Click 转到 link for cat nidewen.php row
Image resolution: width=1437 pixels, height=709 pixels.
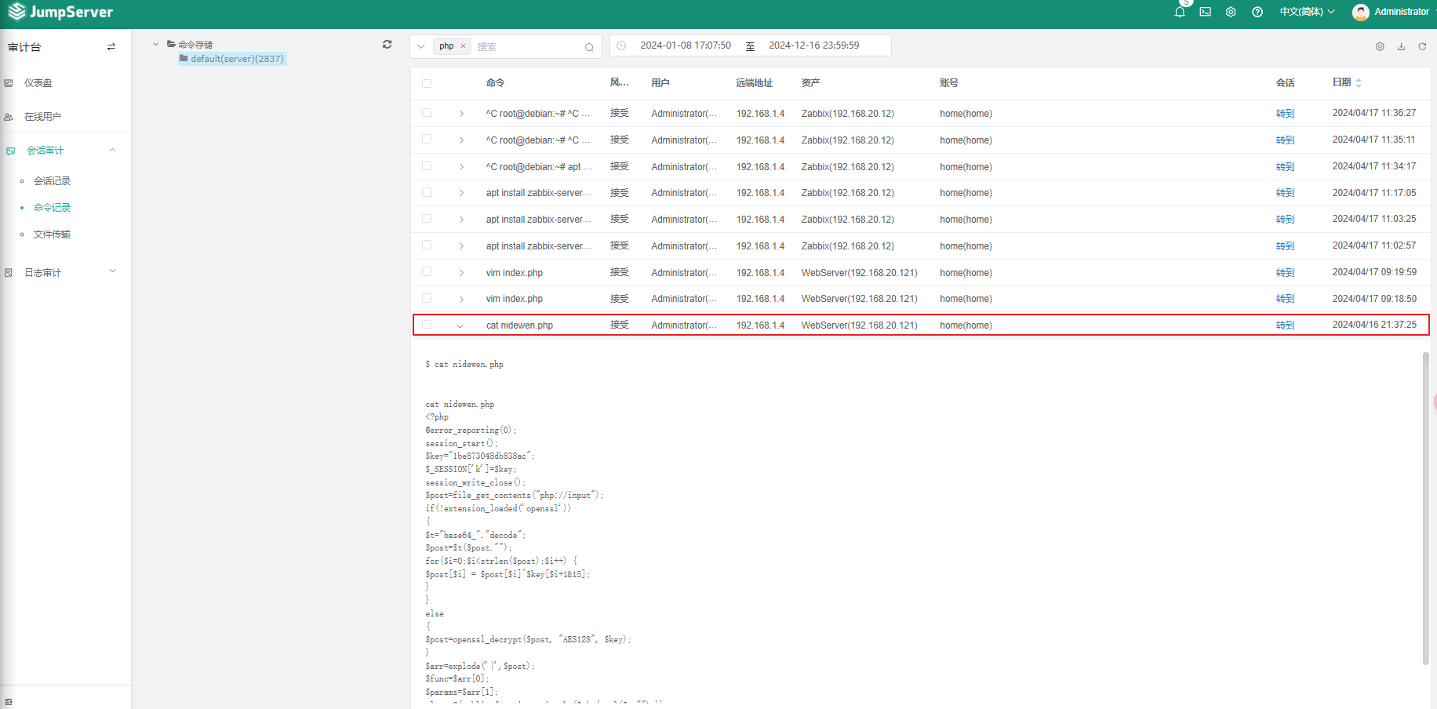1285,325
